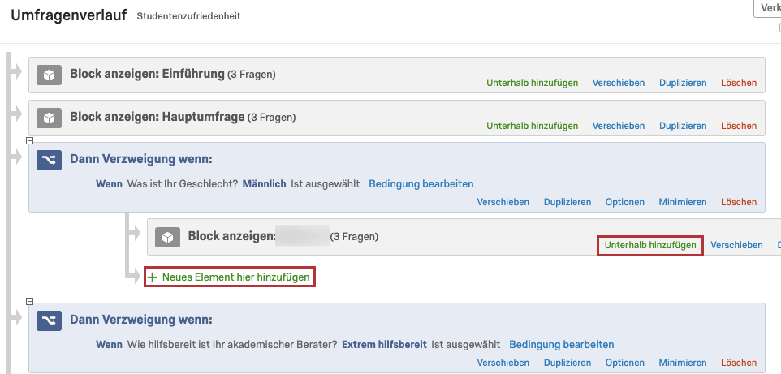
Task: Move the Hauptumfrage block via Verschieben
Action: coord(618,126)
